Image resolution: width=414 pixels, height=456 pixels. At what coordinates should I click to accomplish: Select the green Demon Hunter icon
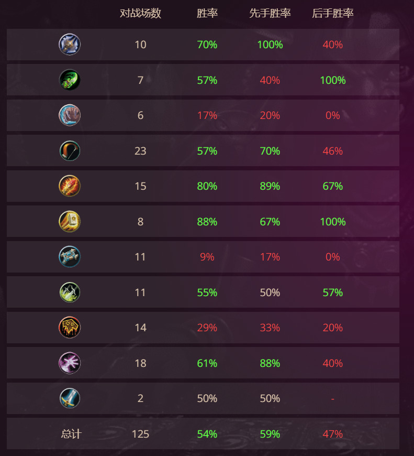70,80
